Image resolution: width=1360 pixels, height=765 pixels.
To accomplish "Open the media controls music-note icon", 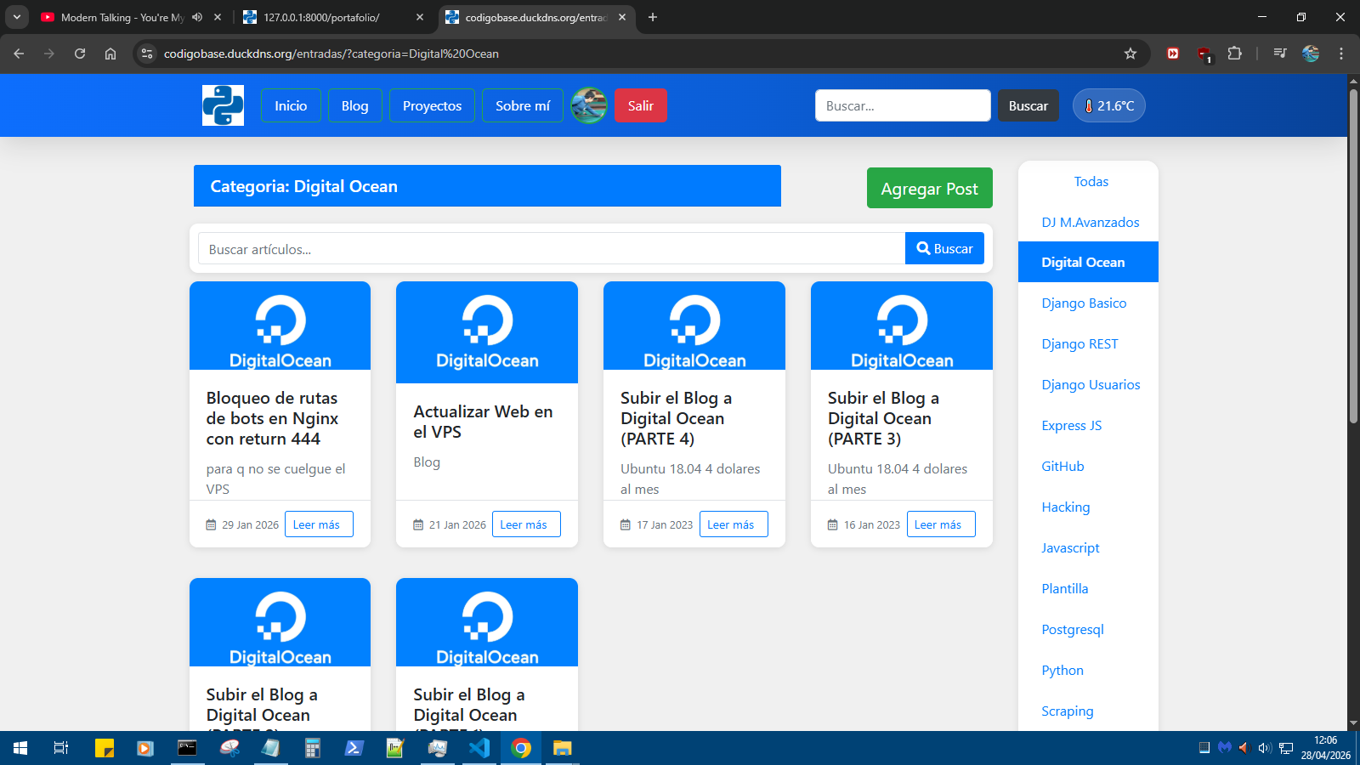I will pyautogui.click(x=1280, y=54).
